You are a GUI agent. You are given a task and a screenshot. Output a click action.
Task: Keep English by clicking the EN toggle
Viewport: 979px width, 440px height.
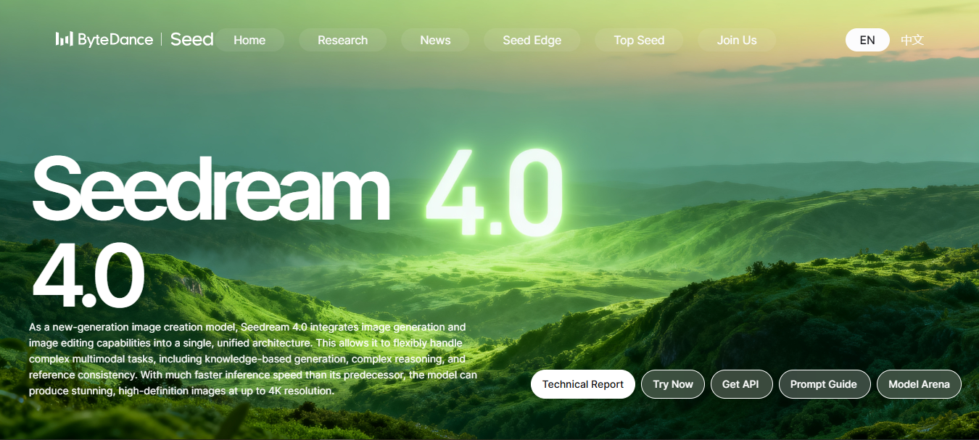click(867, 40)
